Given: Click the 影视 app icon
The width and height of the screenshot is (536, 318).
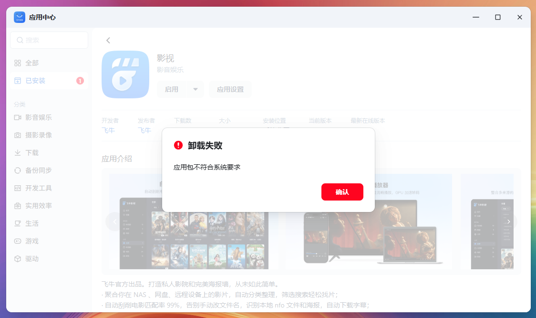Looking at the screenshot, I should [125, 74].
